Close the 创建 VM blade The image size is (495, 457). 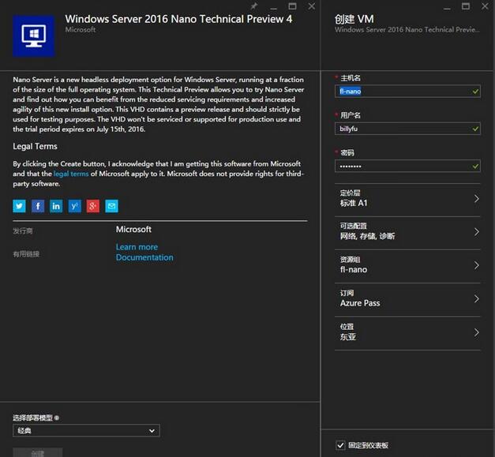pyautogui.click(x=485, y=6)
